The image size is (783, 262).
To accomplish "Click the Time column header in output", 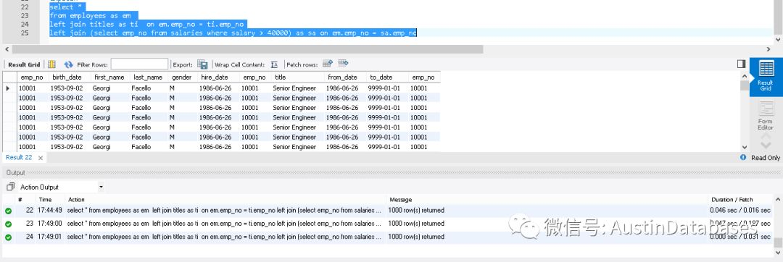I will click(x=46, y=200).
